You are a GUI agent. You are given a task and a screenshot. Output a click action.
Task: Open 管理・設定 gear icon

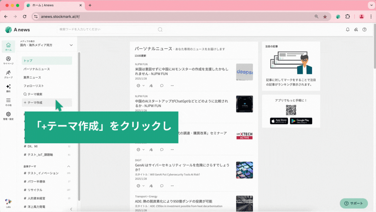click(x=8, y=116)
